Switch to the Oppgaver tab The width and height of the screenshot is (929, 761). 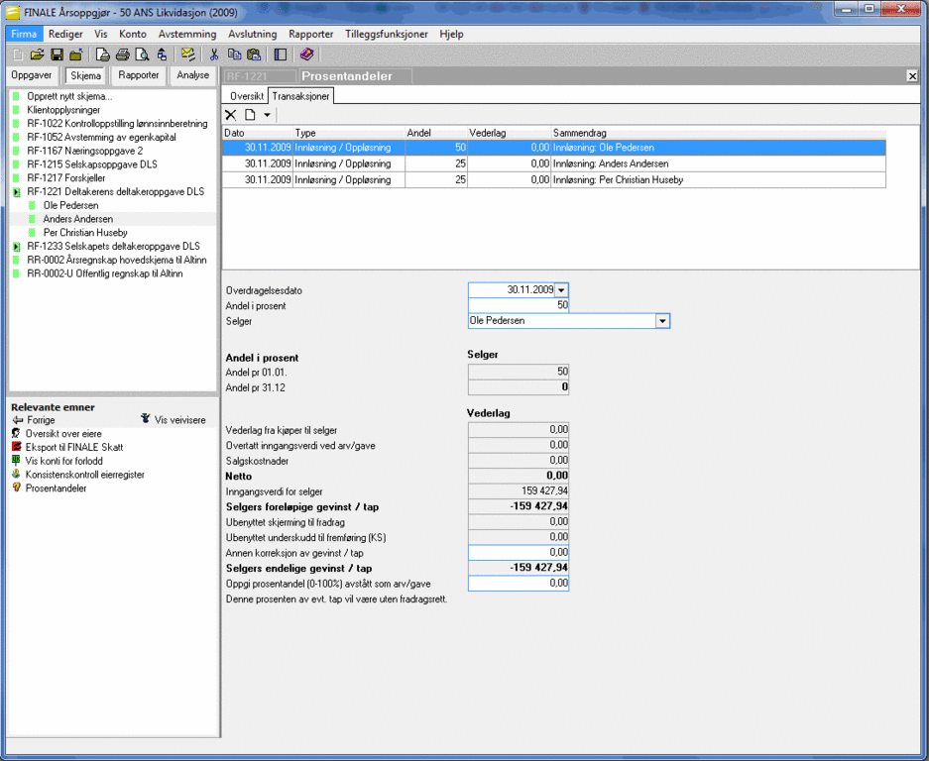pyautogui.click(x=32, y=75)
